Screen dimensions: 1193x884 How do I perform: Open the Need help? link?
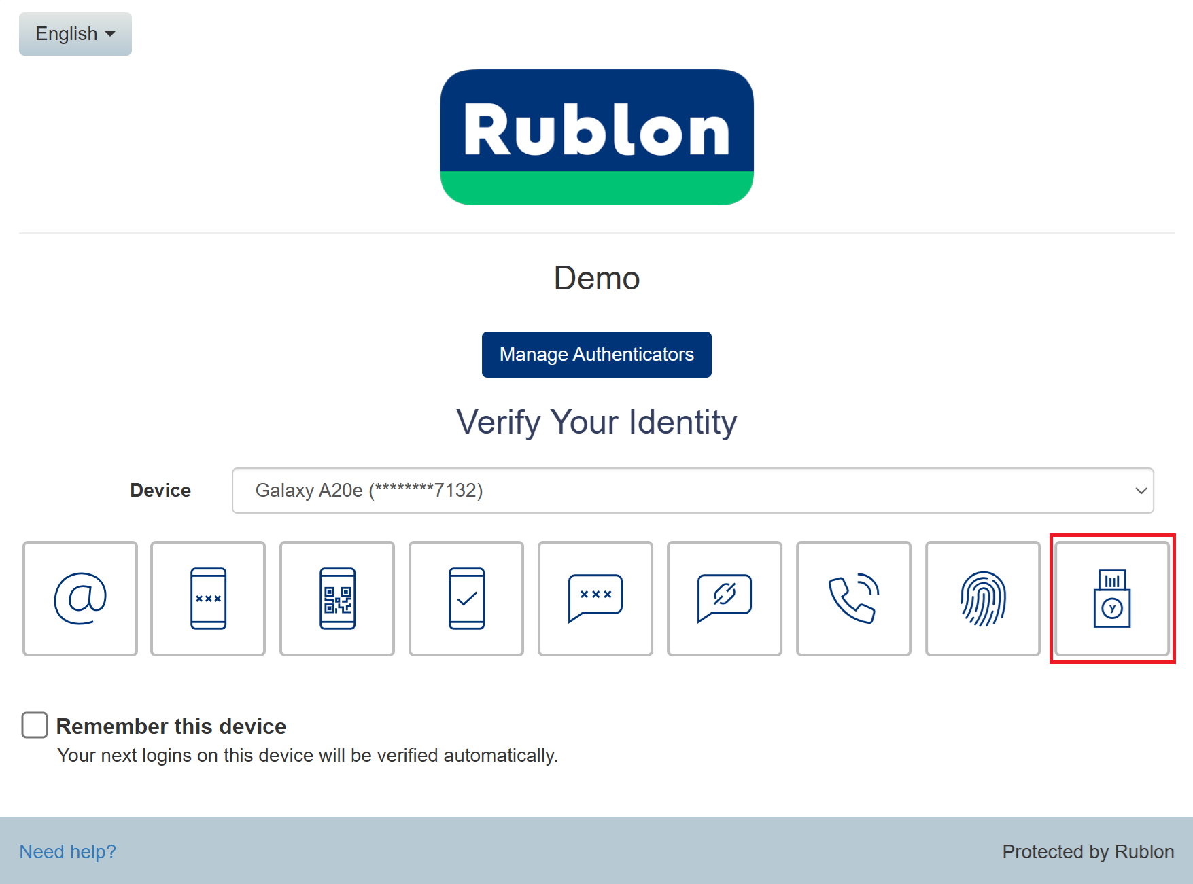tap(67, 851)
